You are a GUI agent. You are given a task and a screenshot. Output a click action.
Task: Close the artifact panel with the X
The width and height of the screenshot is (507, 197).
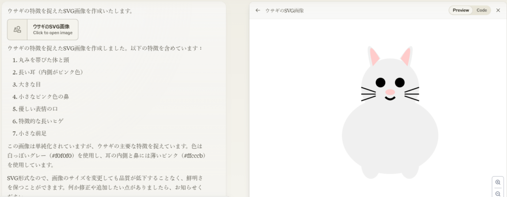pos(498,10)
